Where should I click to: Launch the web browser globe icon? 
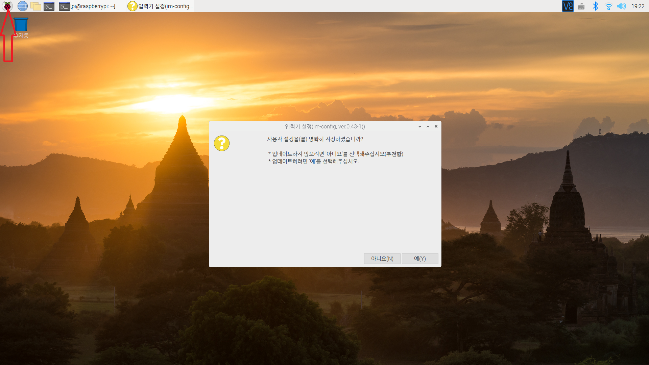(x=22, y=6)
